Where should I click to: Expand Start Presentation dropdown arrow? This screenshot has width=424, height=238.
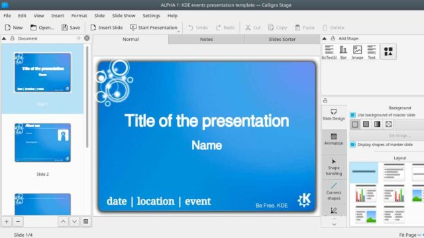point(178,31)
